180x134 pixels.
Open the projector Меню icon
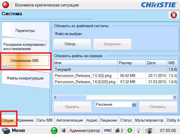tap(6, 131)
